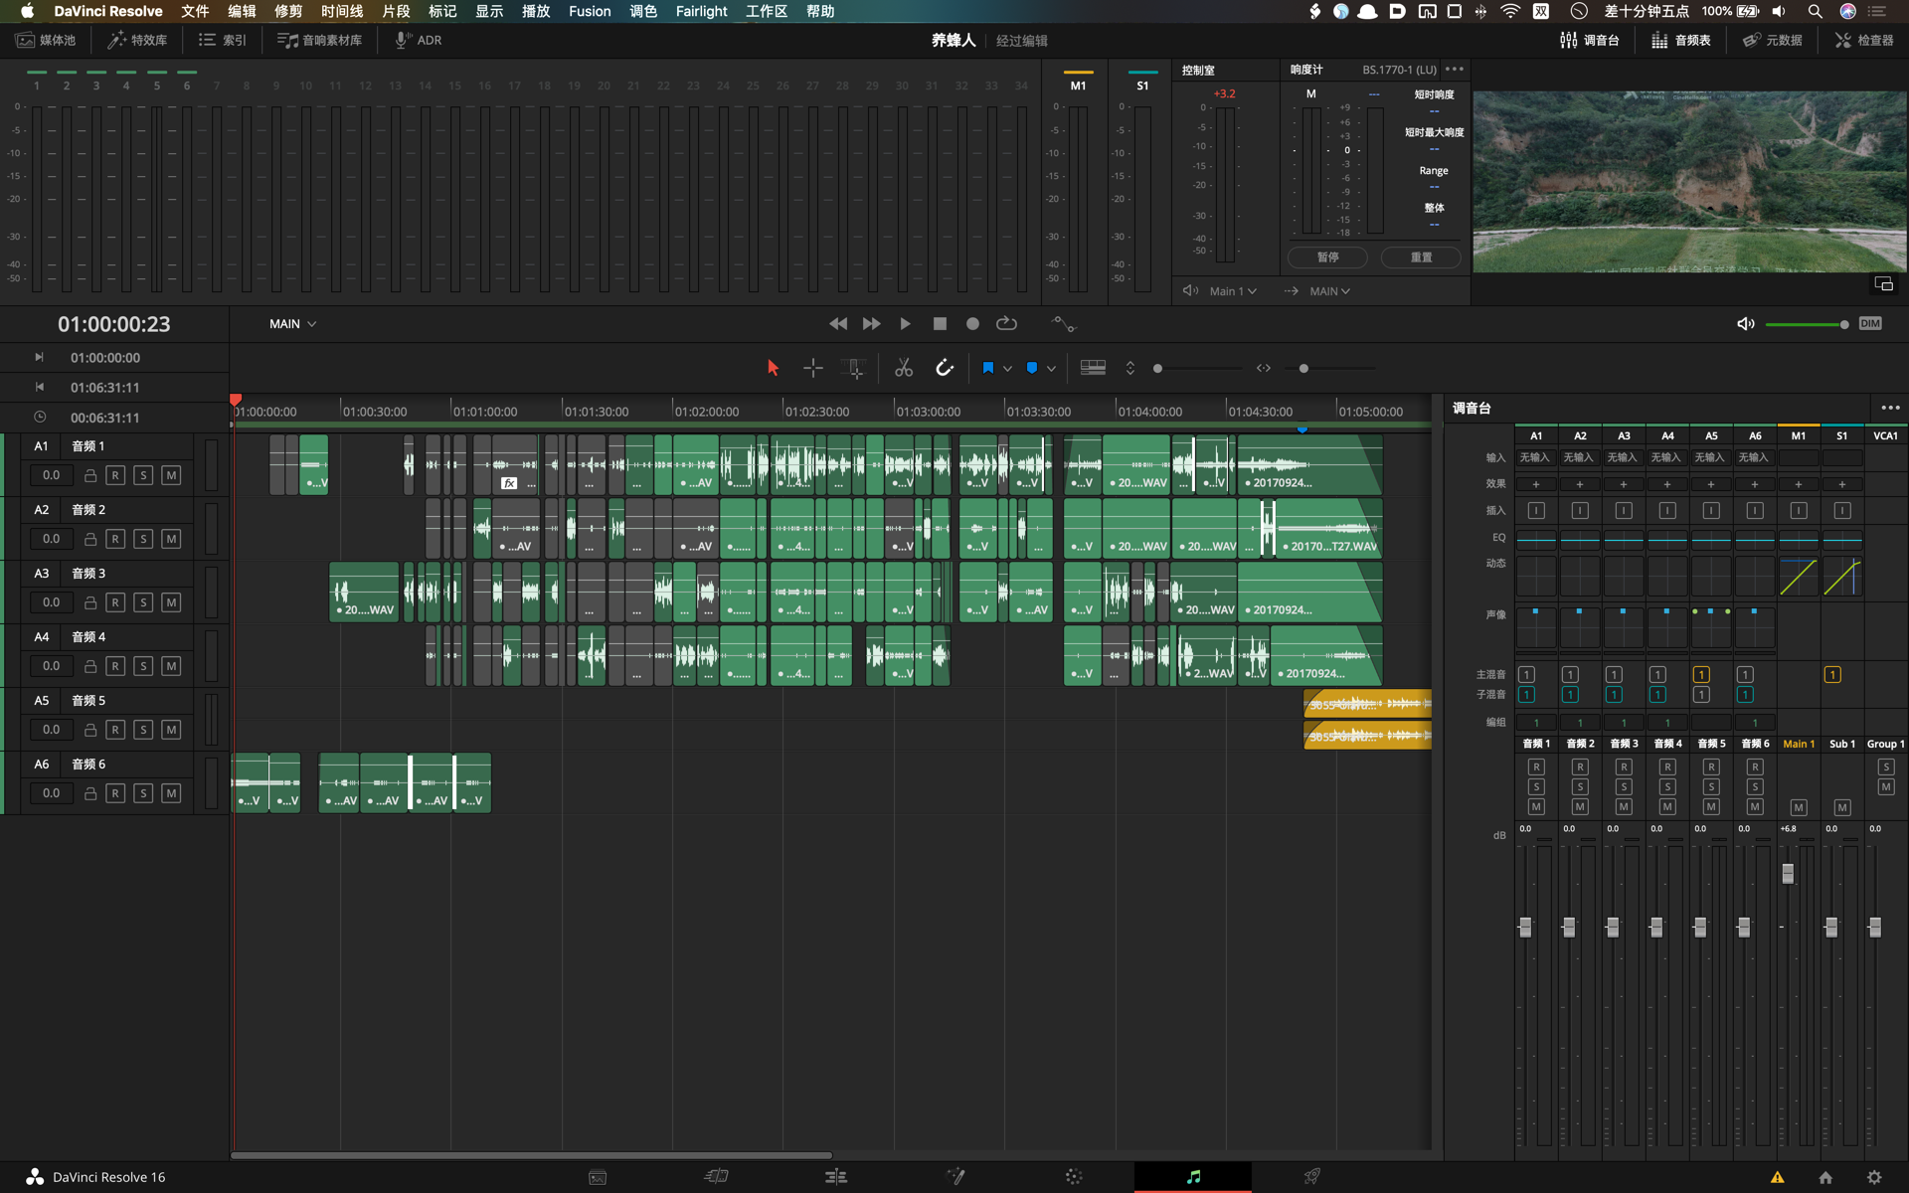Mute track A1 with M button
The height and width of the screenshot is (1193, 1909).
[x=171, y=475]
